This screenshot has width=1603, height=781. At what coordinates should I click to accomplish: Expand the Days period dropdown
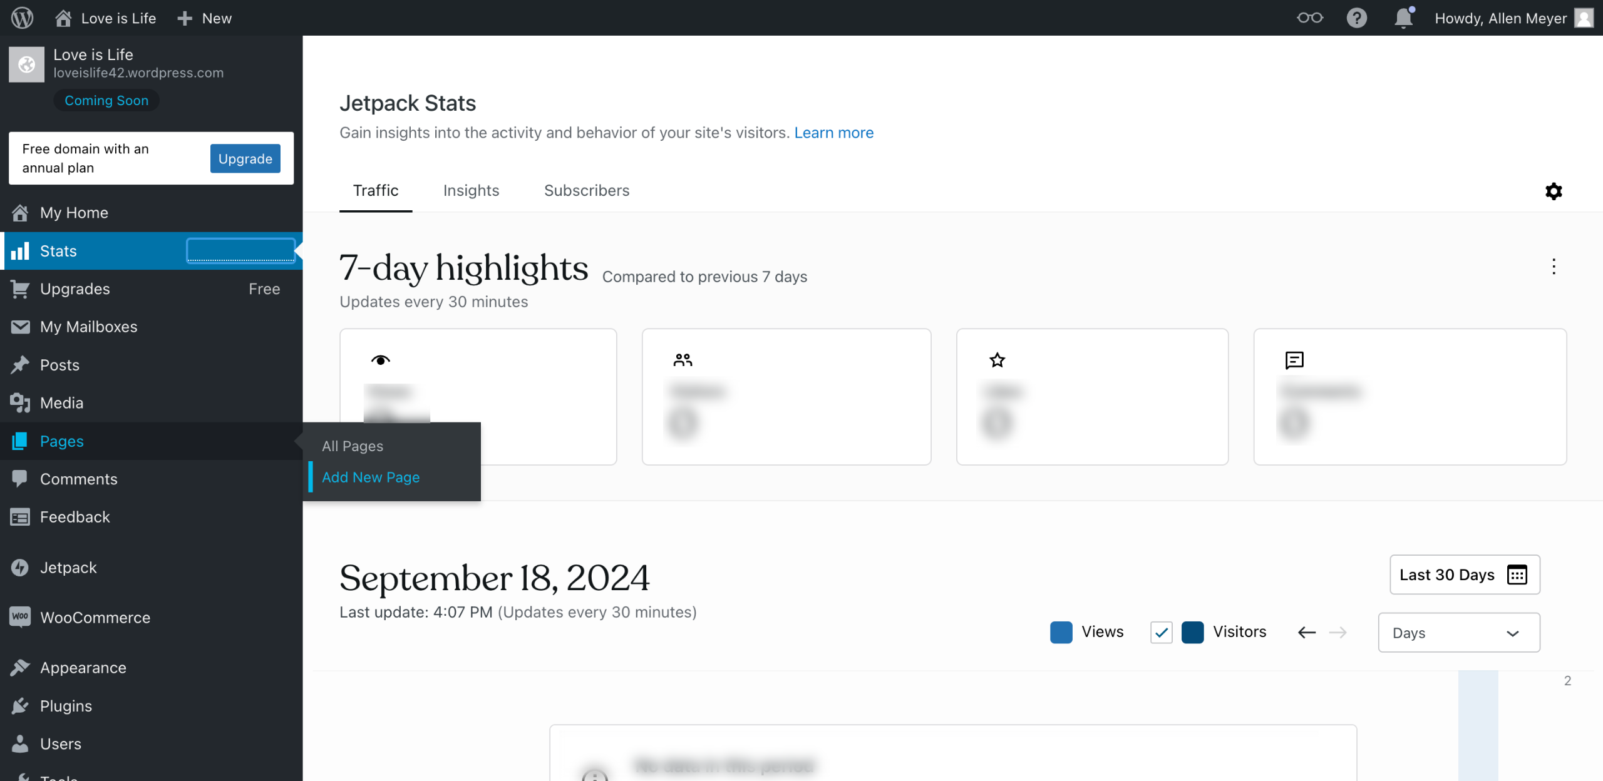pyautogui.click(x=1458, y=633)
